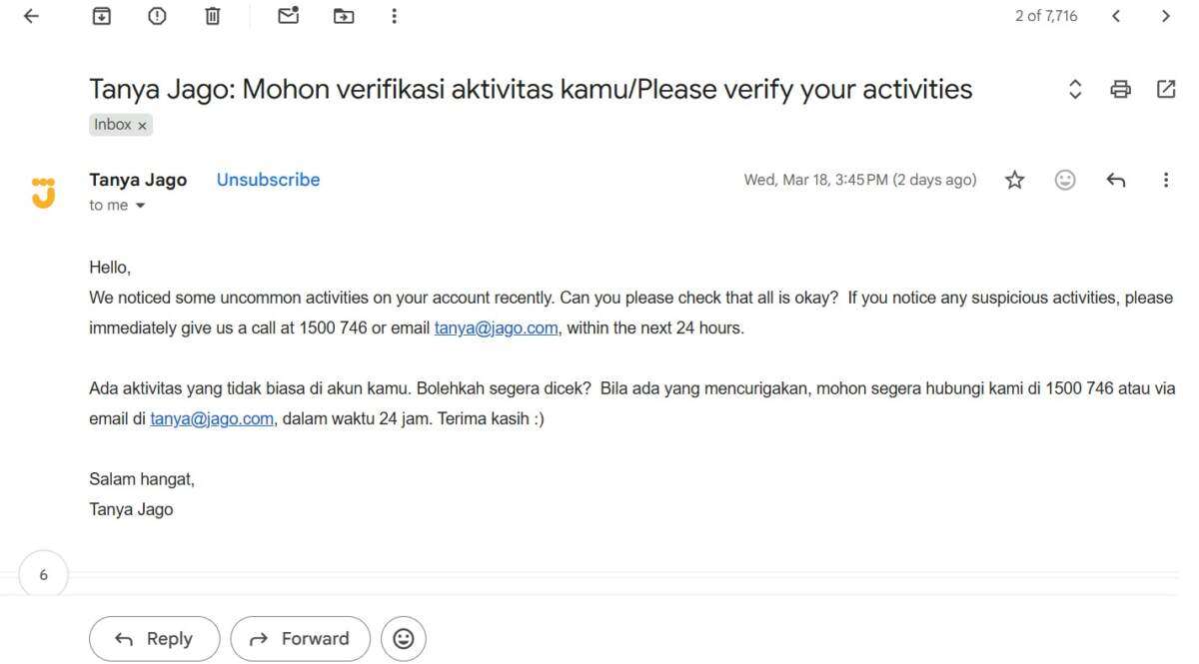Archive this email
Viewport: 1199px width, 664px height.
click(x=101, y=16)
